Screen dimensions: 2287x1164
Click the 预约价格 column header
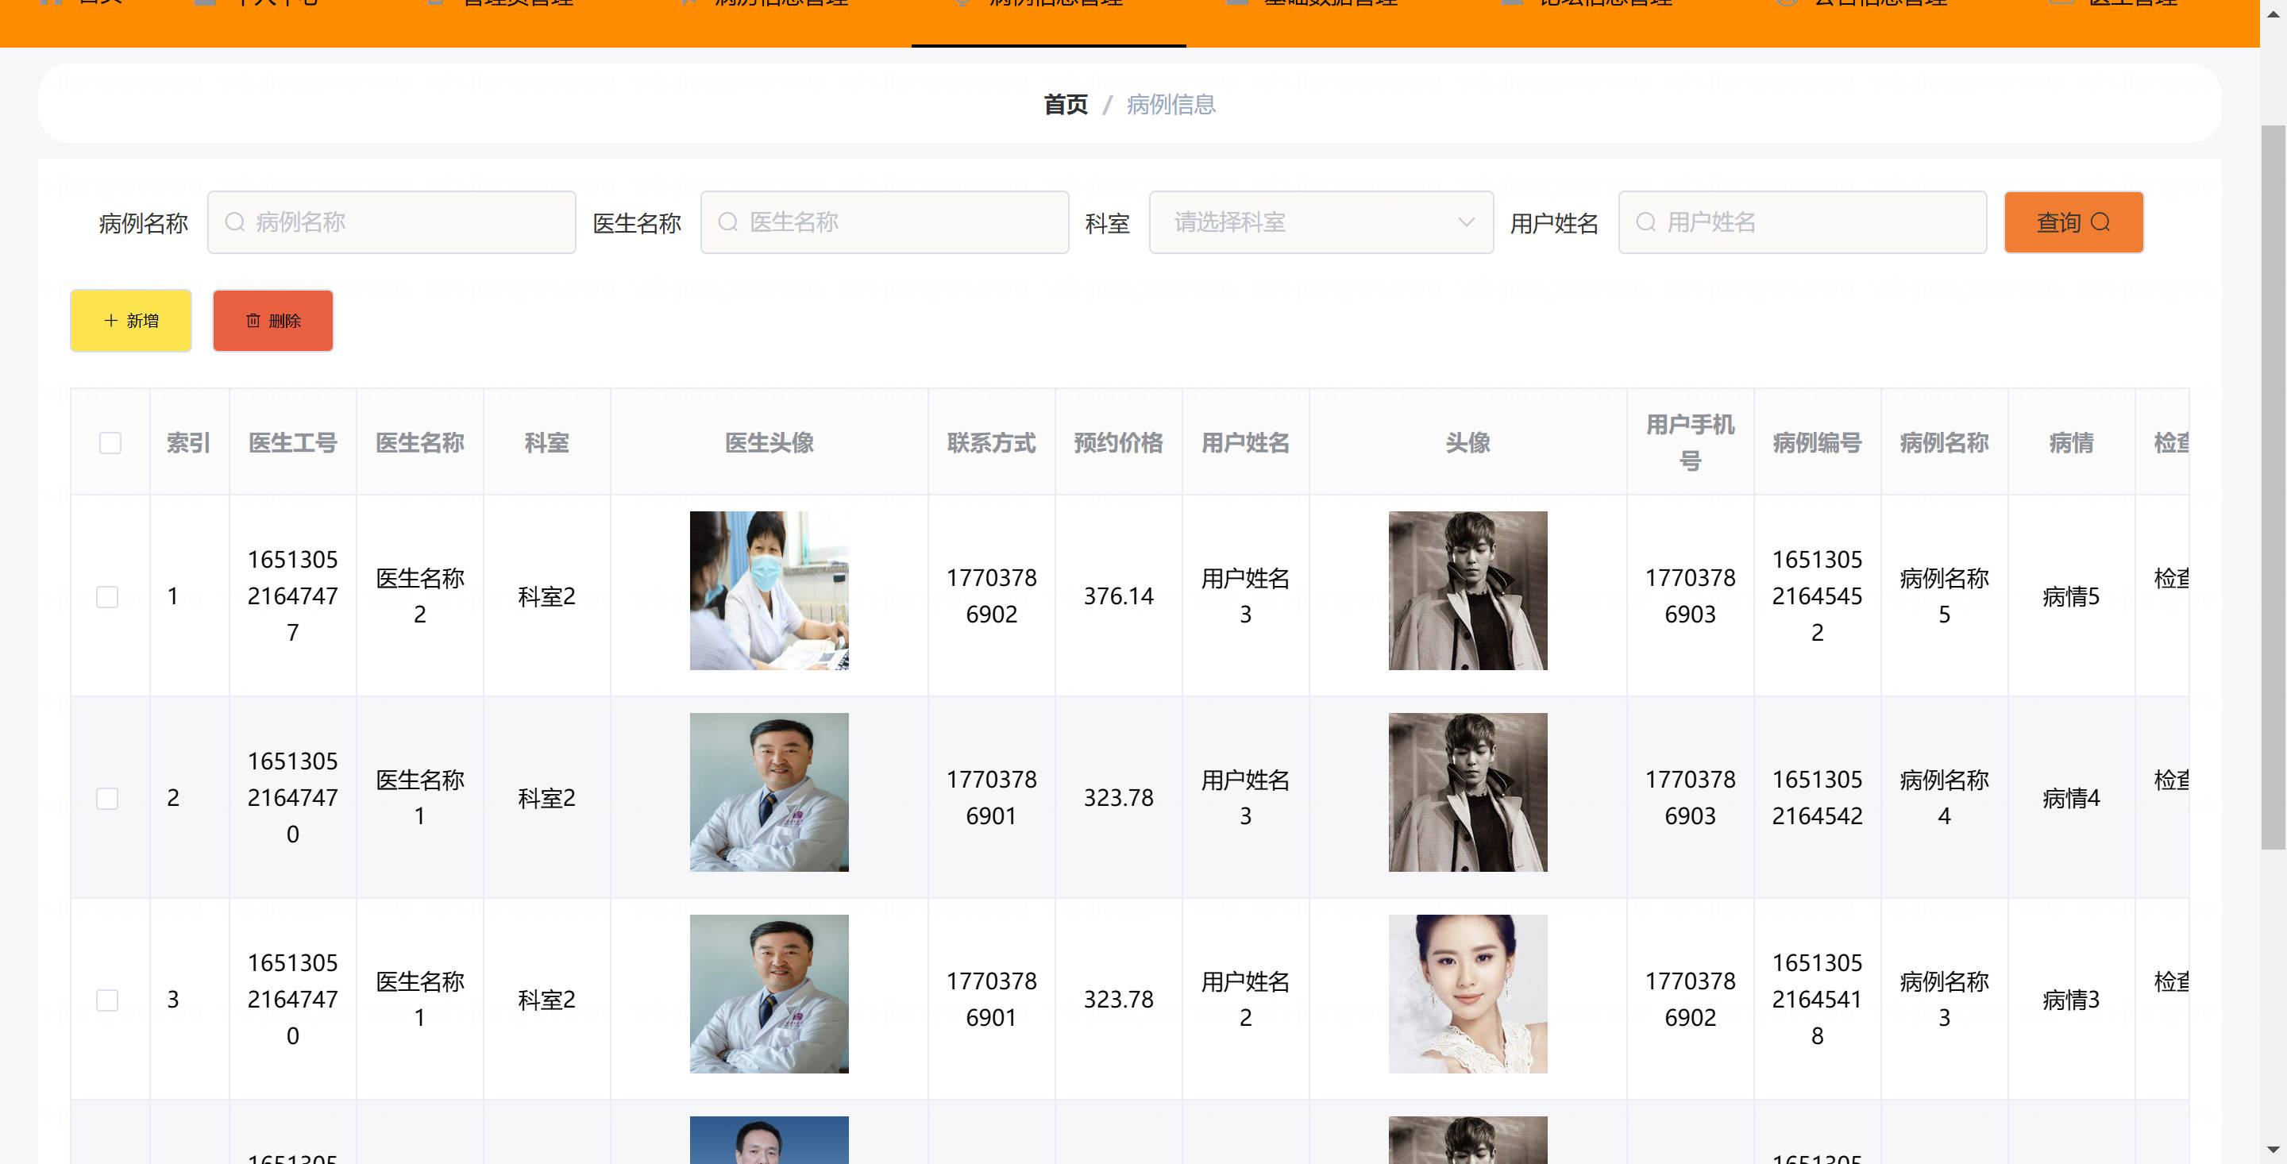click(x=1119, y=442)
